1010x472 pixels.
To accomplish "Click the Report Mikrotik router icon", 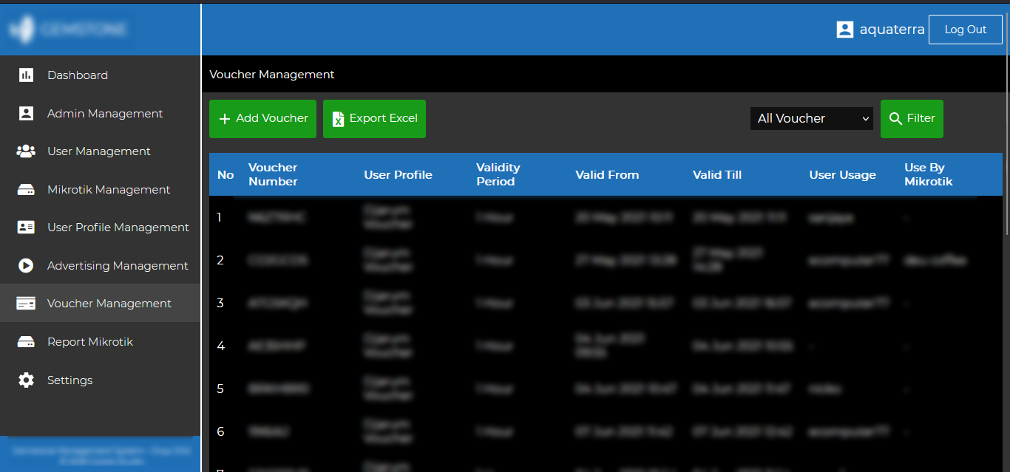I will (26, 342).
